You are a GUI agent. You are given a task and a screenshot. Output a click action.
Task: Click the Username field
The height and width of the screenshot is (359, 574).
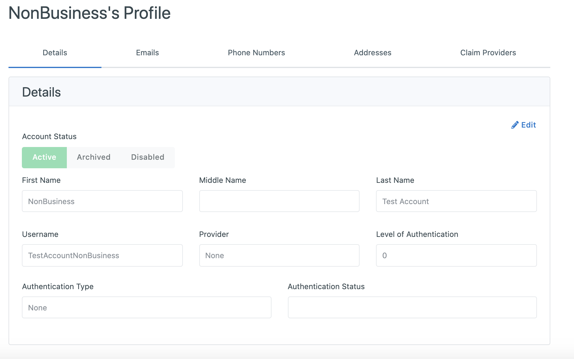click(x=102, y=255)
